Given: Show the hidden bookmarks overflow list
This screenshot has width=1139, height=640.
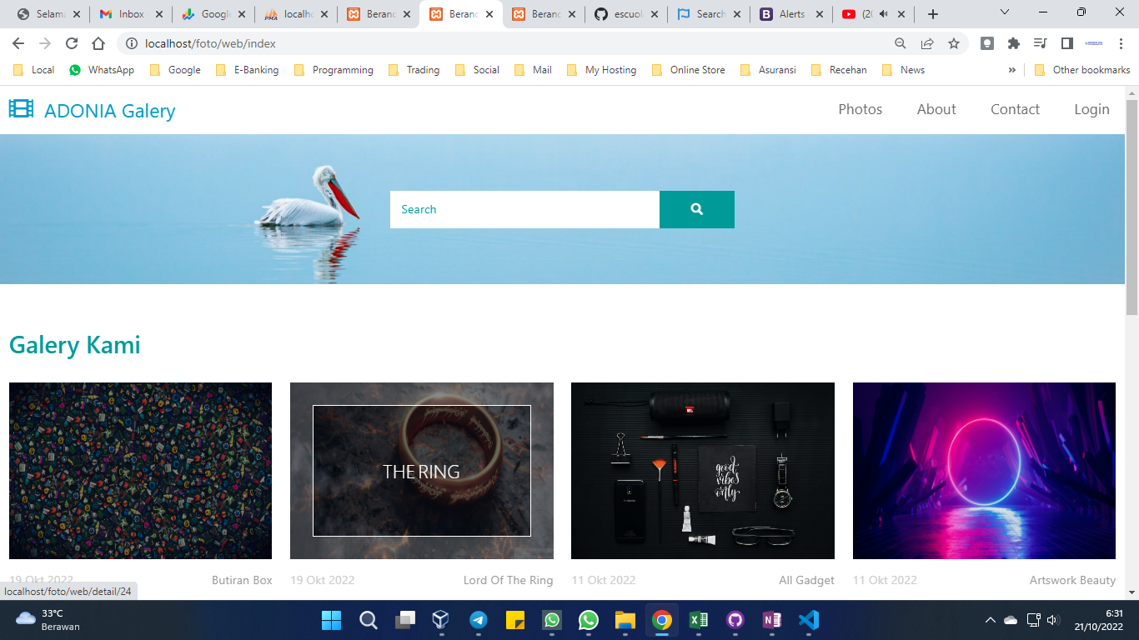Looking at the screenshot, I should 1012,70.
